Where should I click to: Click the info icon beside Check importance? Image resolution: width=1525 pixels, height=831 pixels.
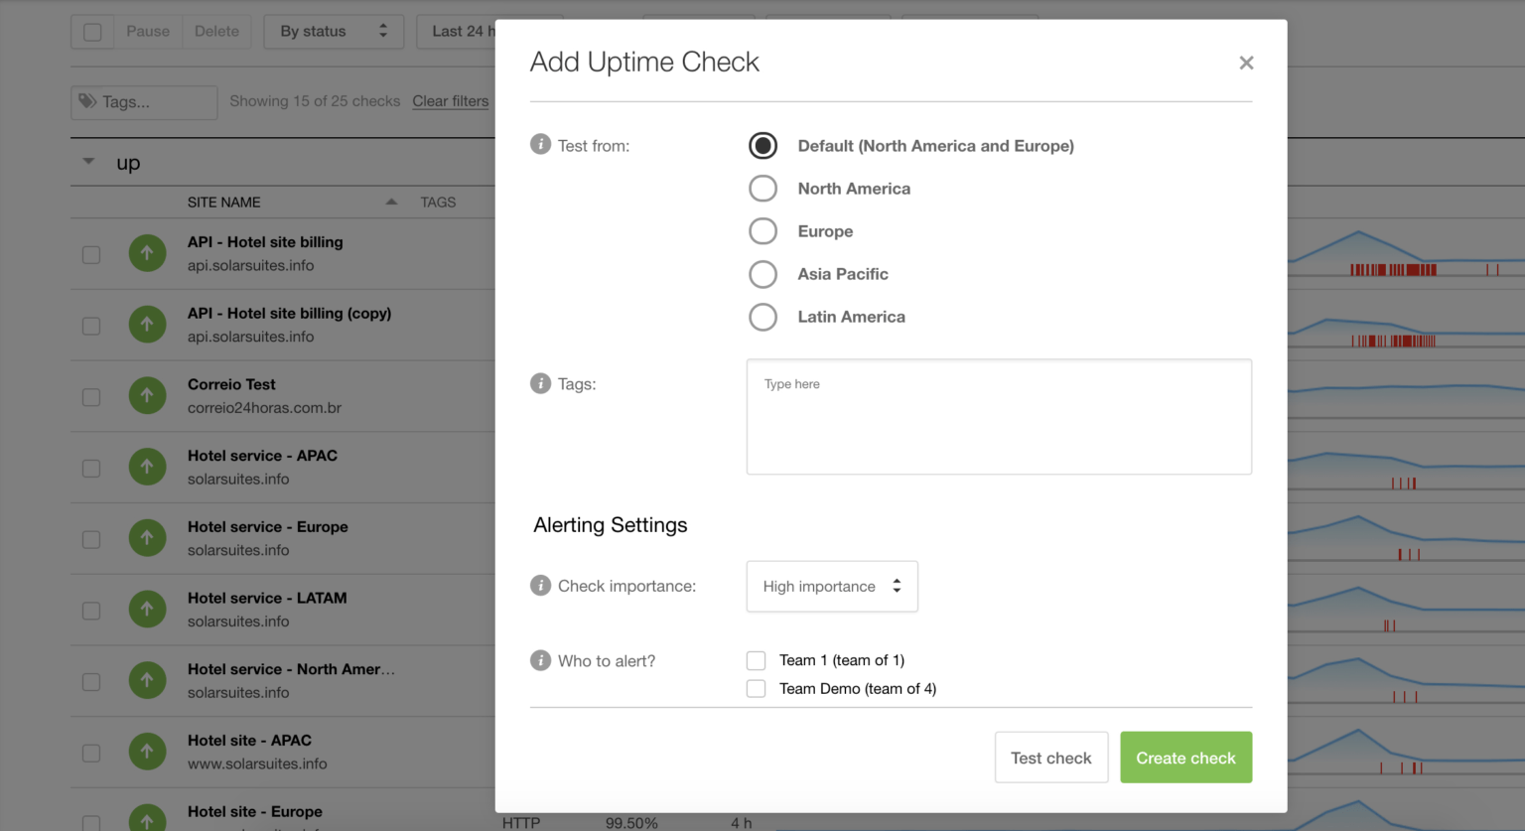pyautogui.click(x=540, y=586)
